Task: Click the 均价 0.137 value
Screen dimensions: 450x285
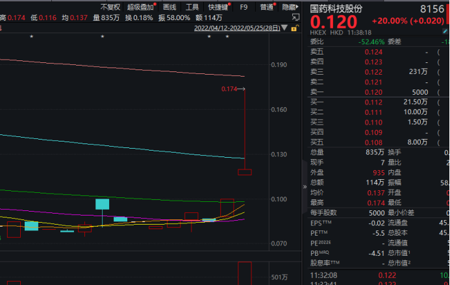Action: (x=376, y=193)
